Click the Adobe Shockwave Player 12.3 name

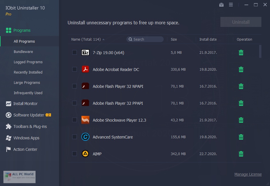(119, 120)
